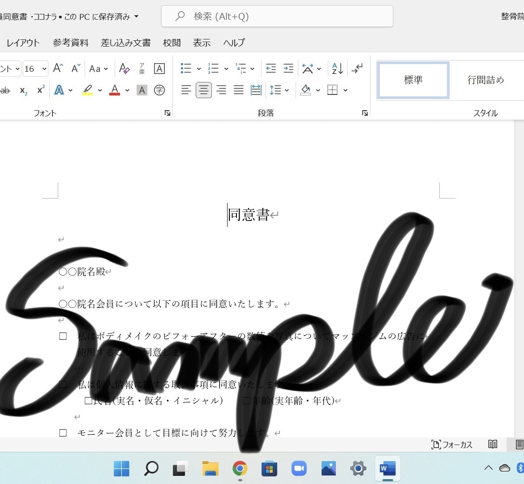Click the search box 検索 (Alt+Q)
Image resolution: width=524 pixels, height=484 pixels.
[277, 16]
